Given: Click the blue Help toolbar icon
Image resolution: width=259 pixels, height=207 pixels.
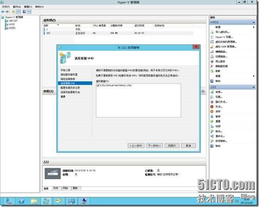Looking at the screenshot, I should 24,12.
